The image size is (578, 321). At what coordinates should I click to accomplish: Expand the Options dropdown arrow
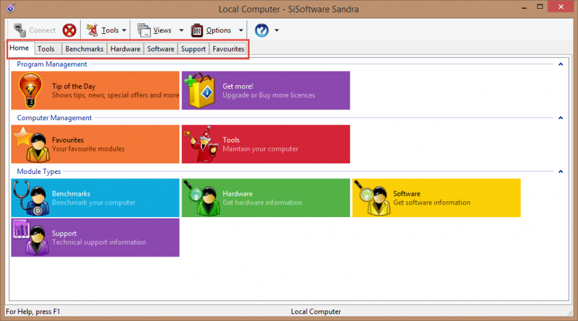tap(241, 30)
